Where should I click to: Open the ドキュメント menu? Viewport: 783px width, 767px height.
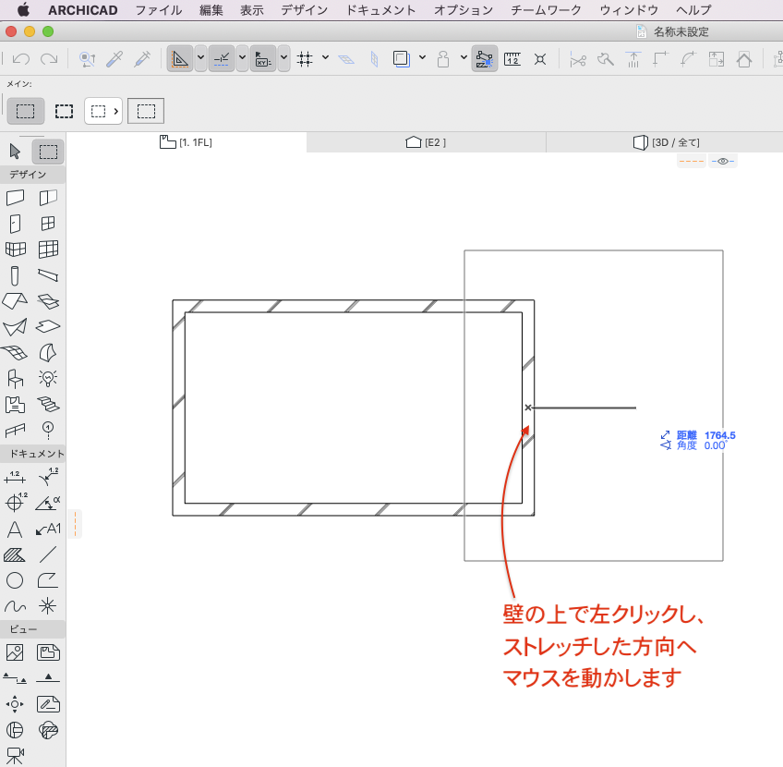(x=380, y=10)
